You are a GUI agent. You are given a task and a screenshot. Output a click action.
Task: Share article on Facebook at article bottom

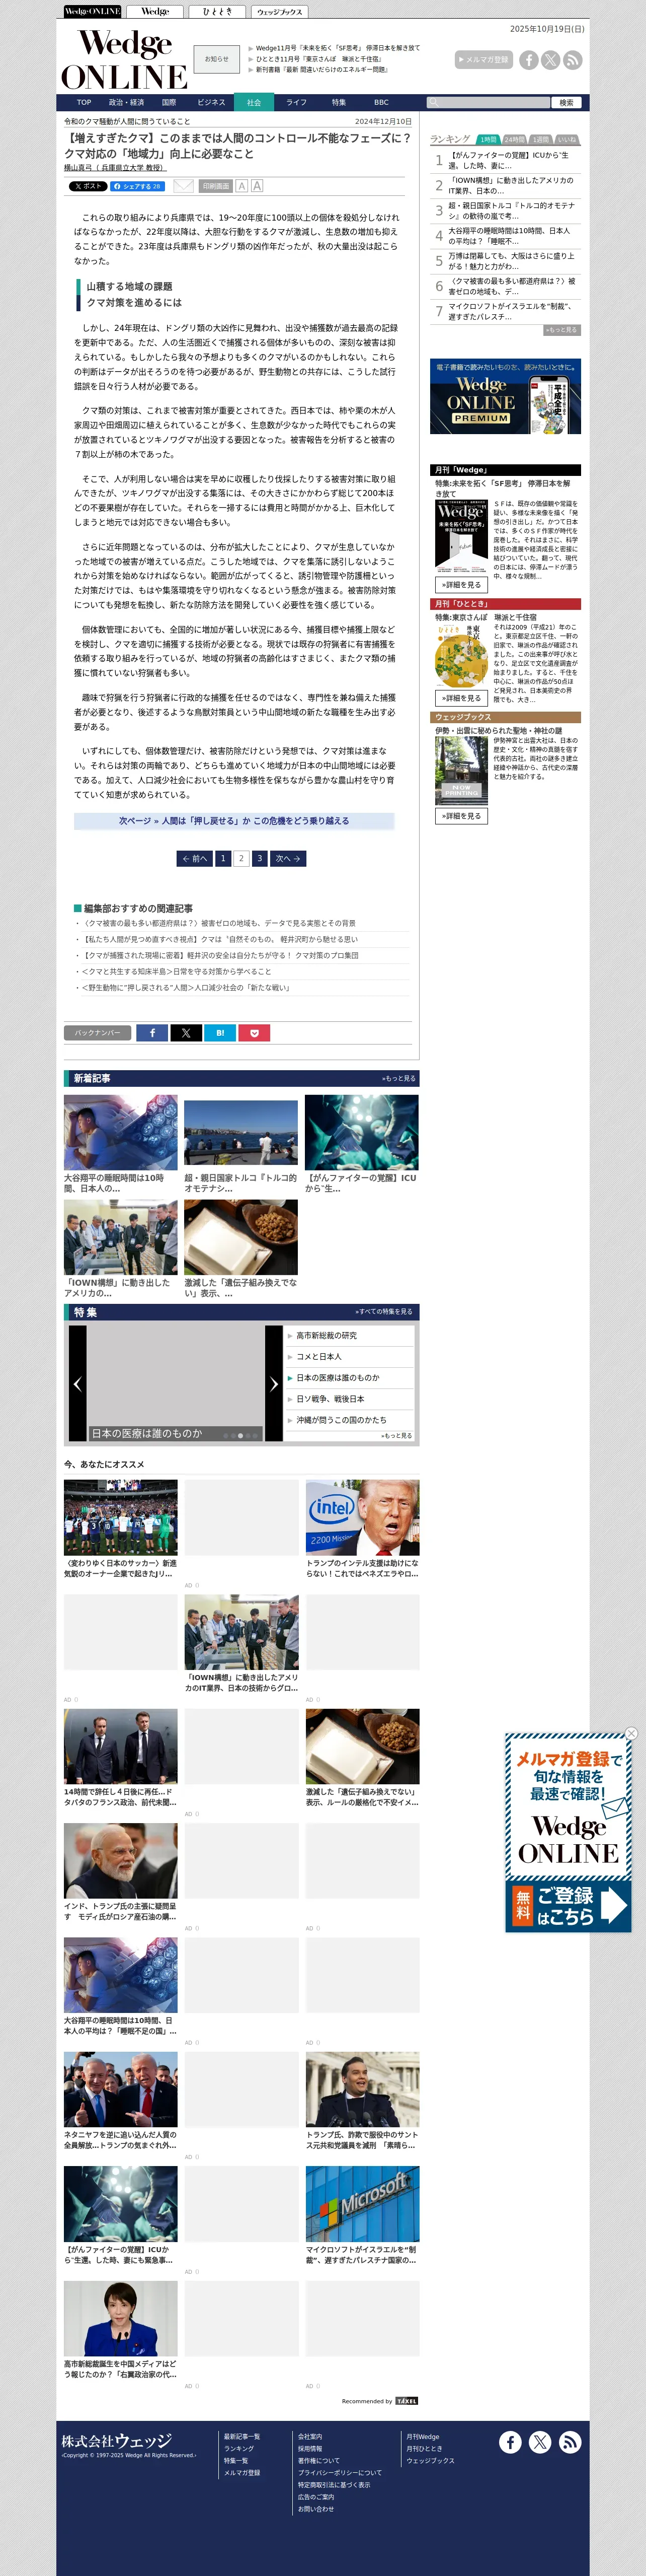point(152,1033)
